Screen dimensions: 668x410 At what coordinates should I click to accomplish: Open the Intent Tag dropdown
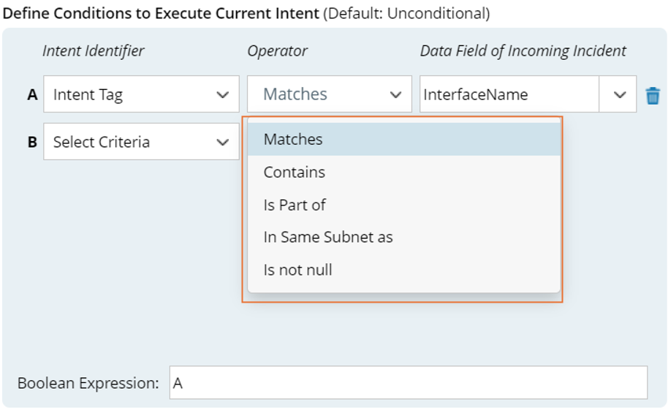pyautogui.click(x=132, y=94)
